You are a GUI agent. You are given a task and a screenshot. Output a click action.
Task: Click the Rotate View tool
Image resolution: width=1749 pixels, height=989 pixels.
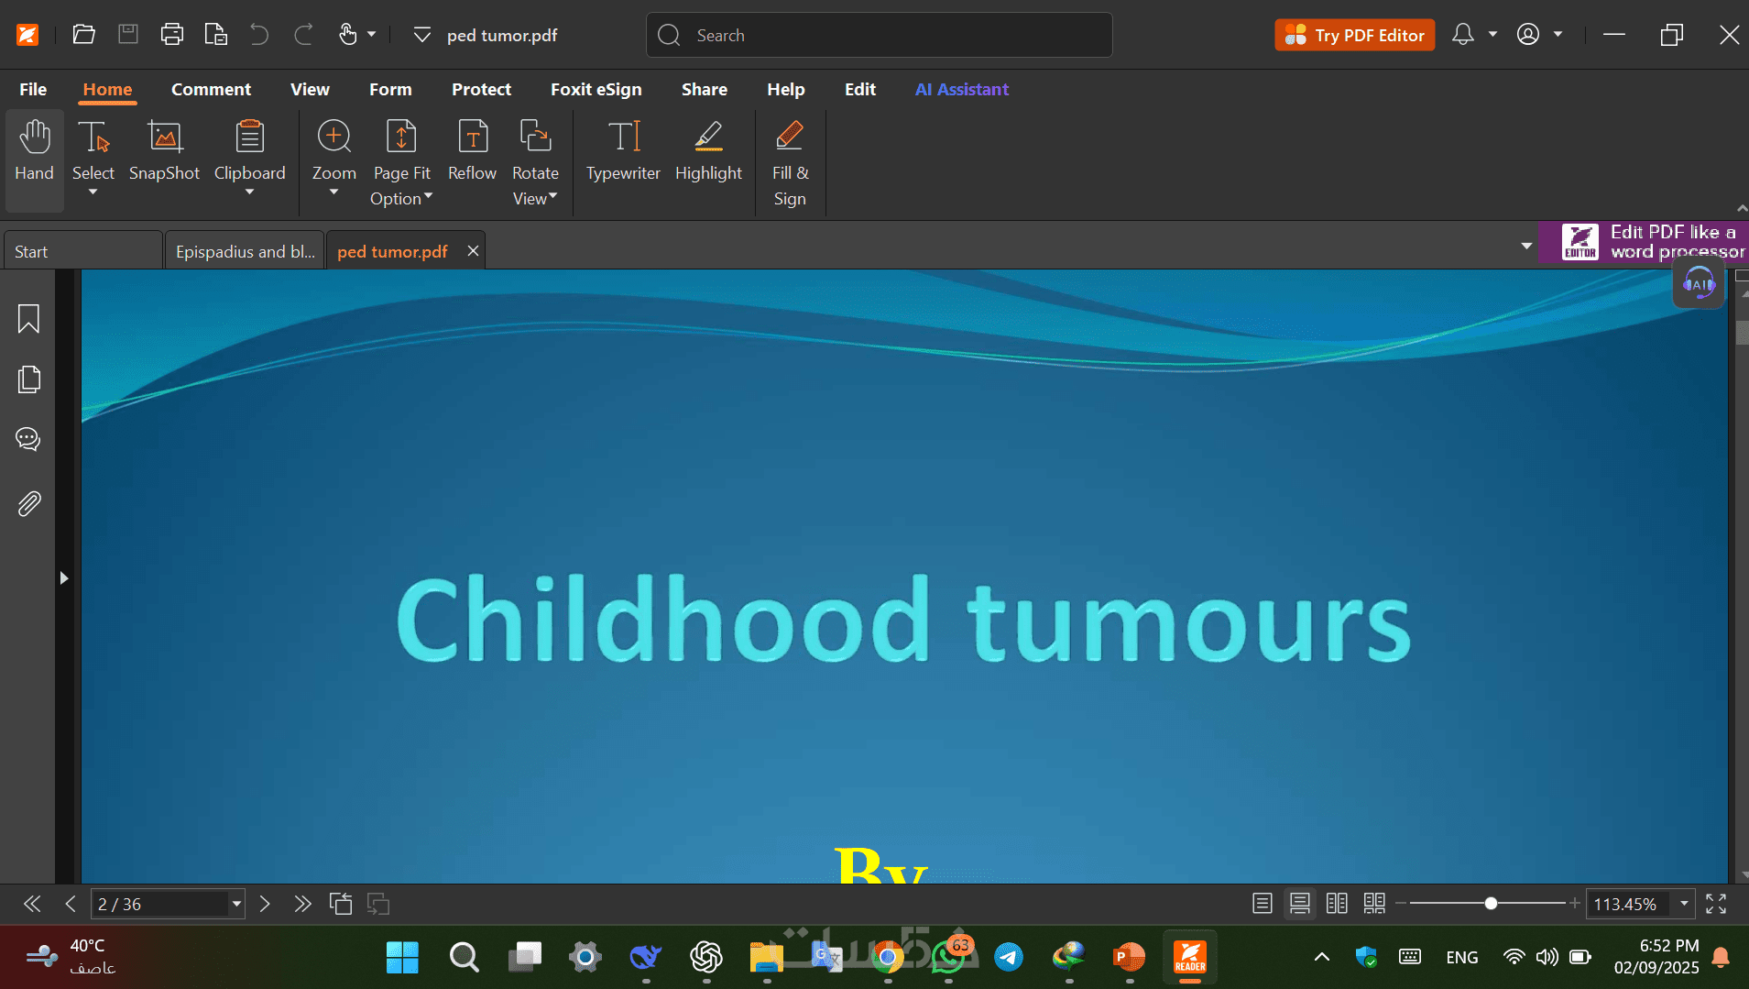tap(535, 162)
